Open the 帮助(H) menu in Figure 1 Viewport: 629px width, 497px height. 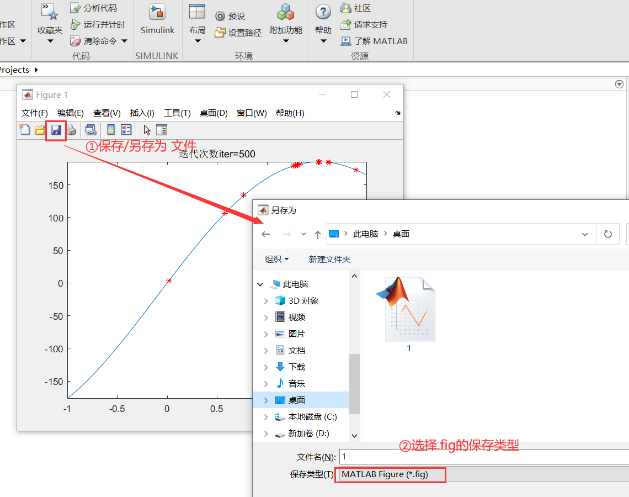290,113
